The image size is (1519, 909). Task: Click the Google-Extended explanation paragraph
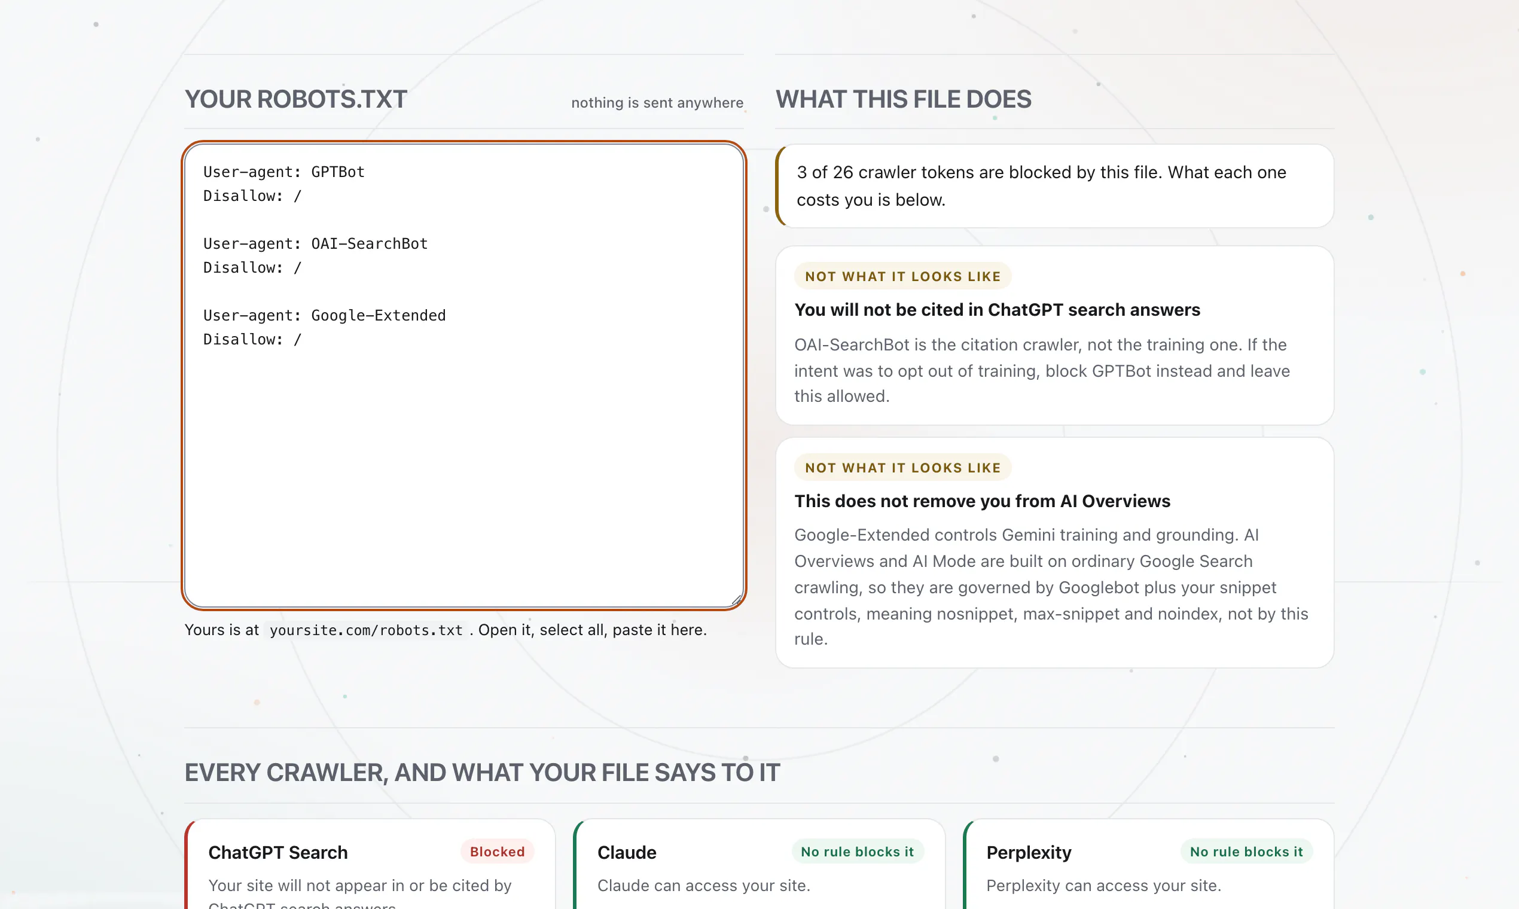coord(1052,587)
